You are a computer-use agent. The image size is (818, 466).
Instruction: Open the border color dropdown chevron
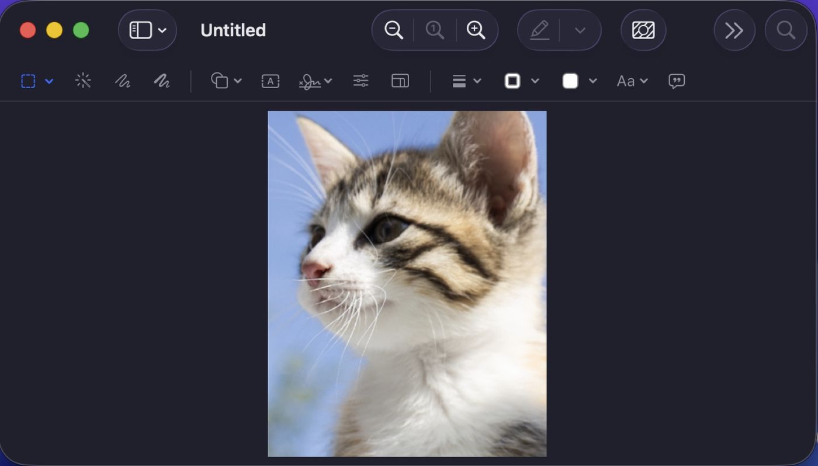point(535,81)
